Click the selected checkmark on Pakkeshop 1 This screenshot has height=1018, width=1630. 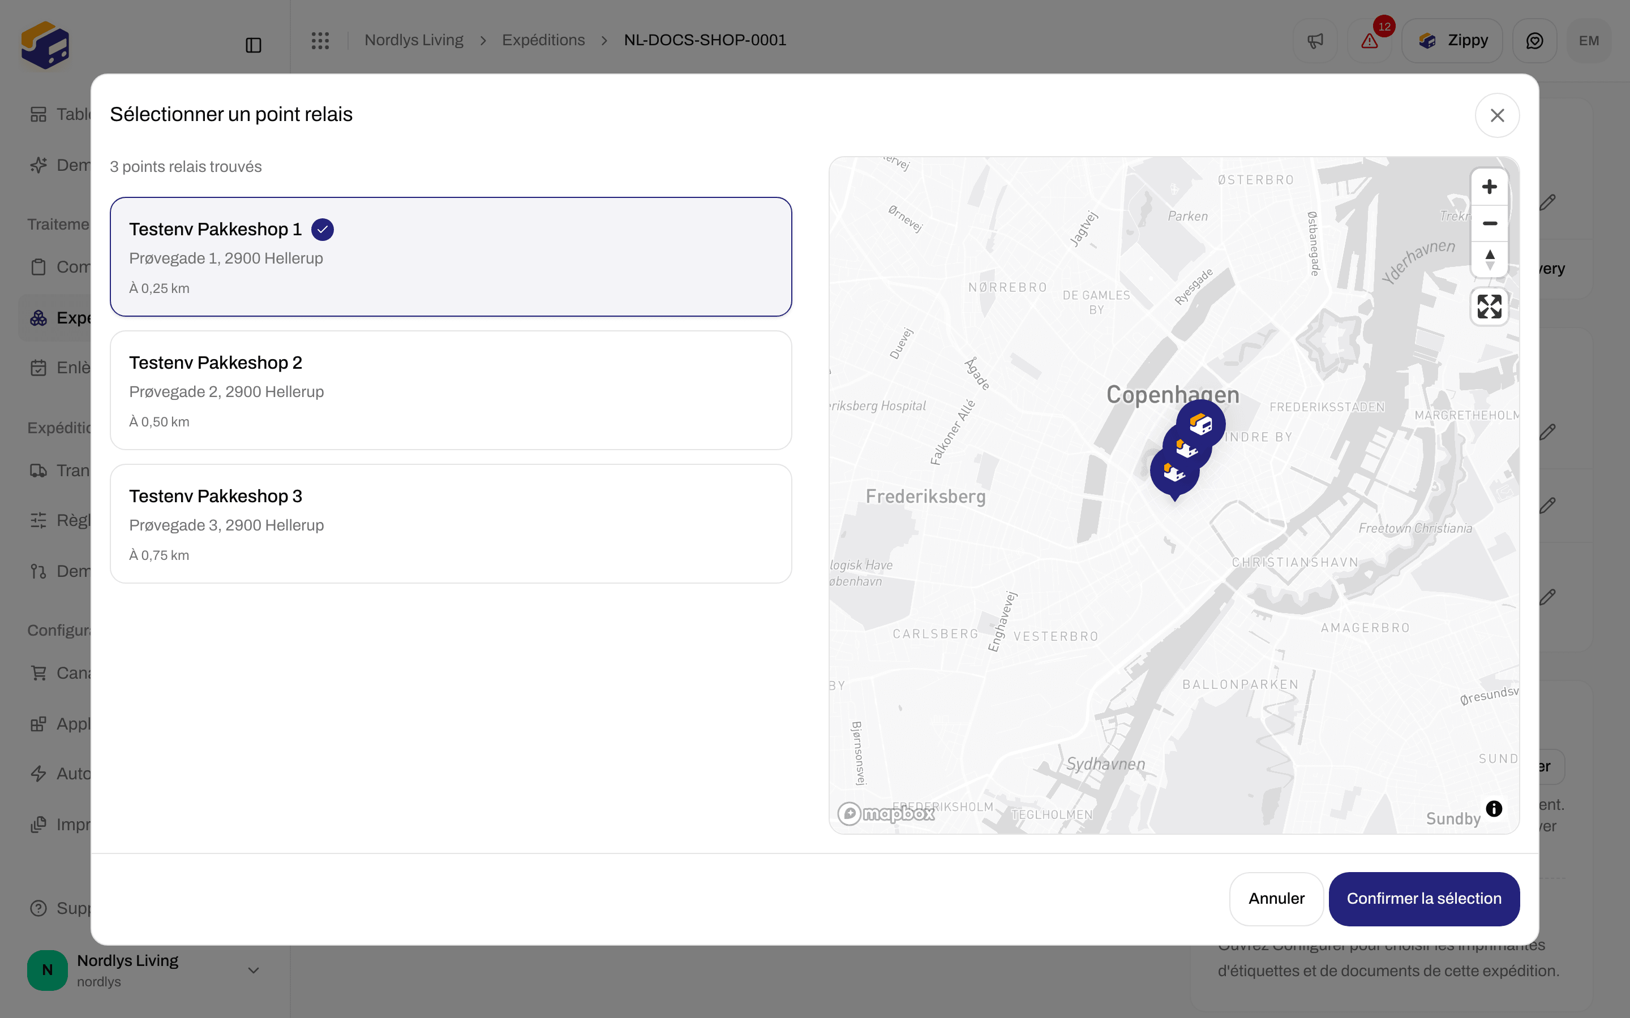point(323,230)
